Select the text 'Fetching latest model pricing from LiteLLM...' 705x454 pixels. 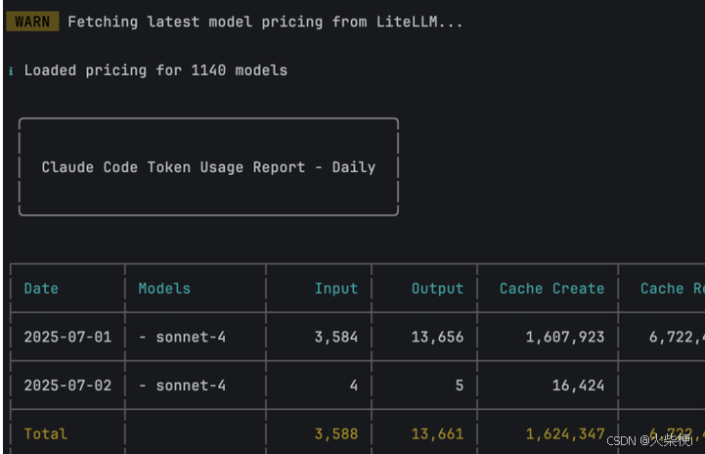(265, 23)
